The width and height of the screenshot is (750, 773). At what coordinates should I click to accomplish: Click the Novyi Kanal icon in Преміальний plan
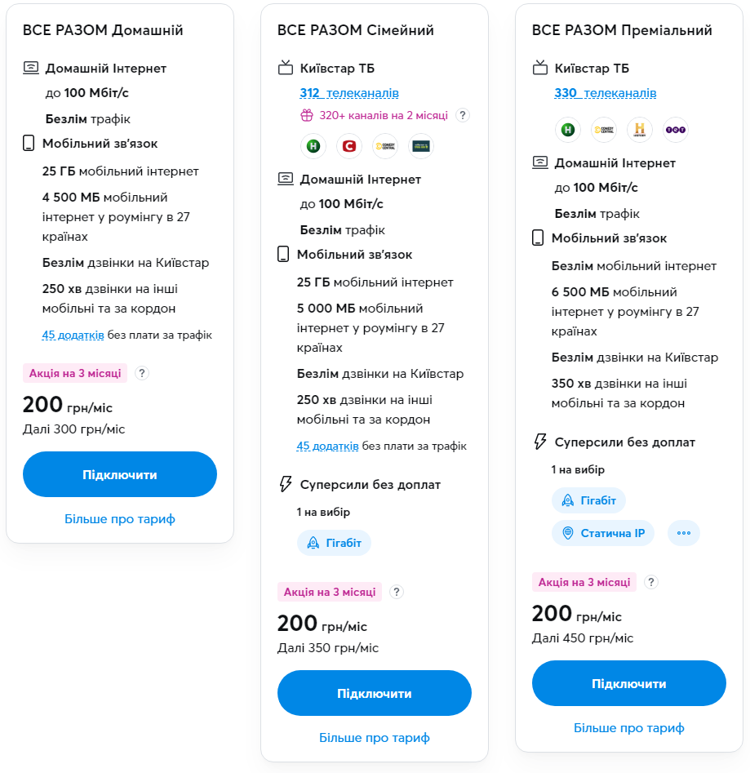point(567,130)
